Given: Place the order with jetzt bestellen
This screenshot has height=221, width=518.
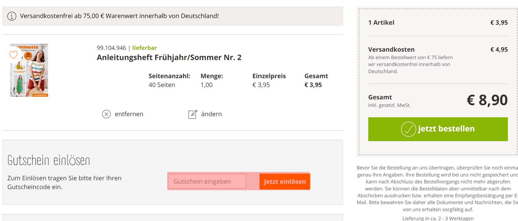Looking at the screenshot, I should (438, 129).
